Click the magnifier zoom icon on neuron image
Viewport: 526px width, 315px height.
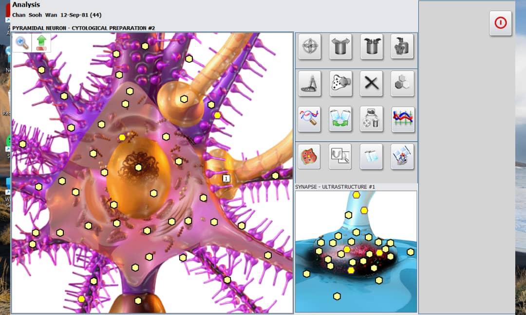[22, 43]
